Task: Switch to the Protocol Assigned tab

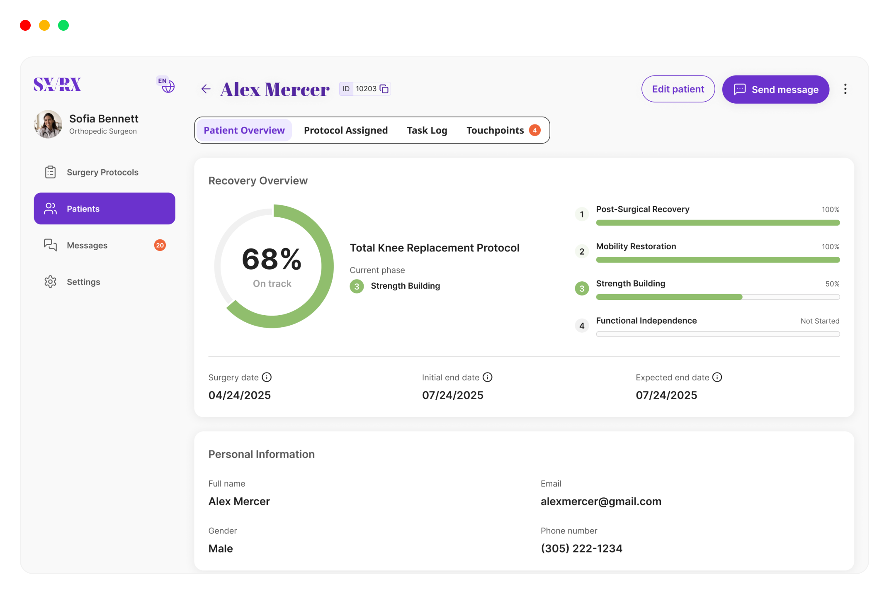Action: 345,131
